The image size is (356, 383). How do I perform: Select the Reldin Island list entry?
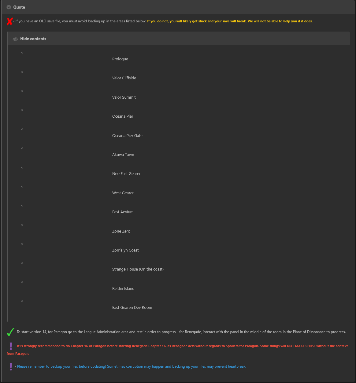click(x=123, y=289)
